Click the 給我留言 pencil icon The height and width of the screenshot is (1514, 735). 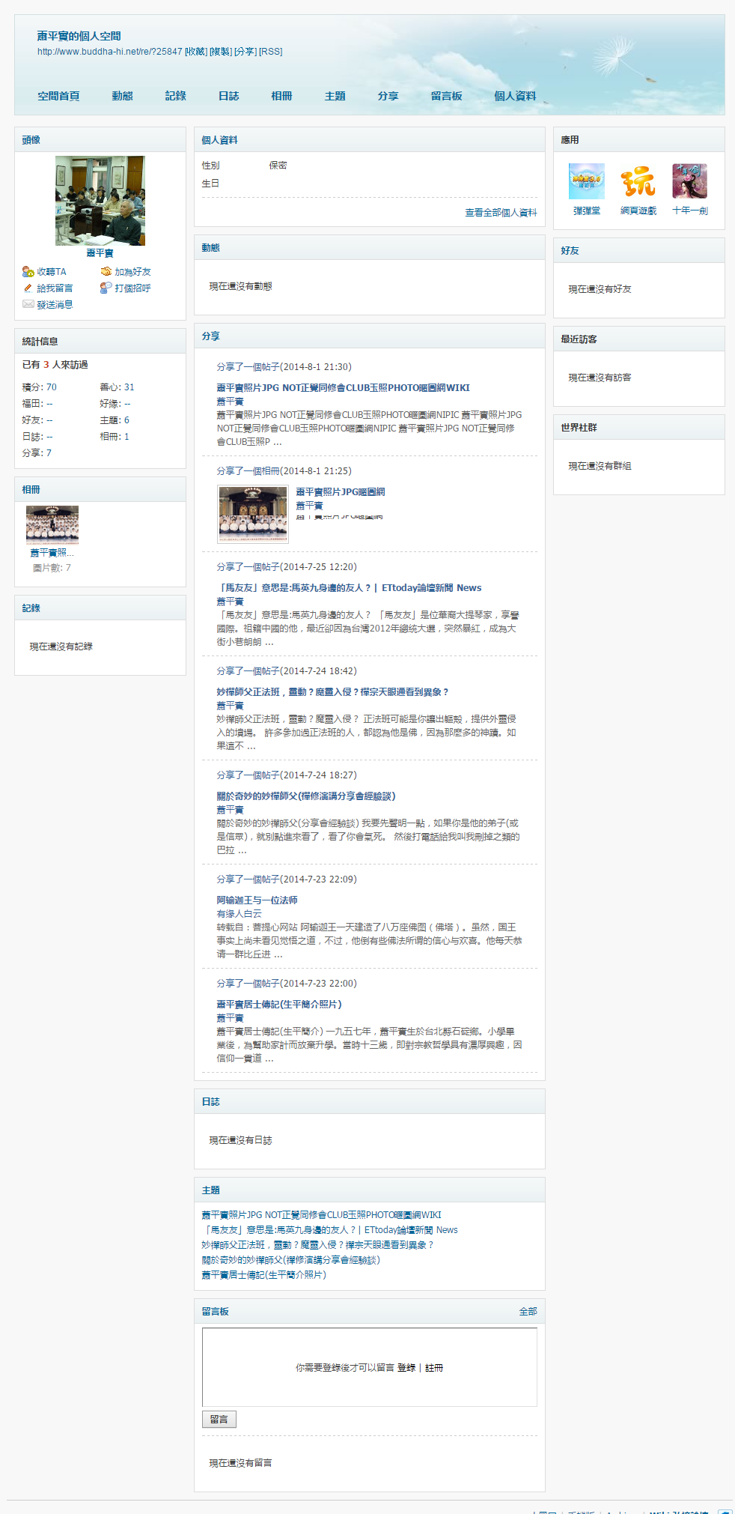tap(28, 288)
